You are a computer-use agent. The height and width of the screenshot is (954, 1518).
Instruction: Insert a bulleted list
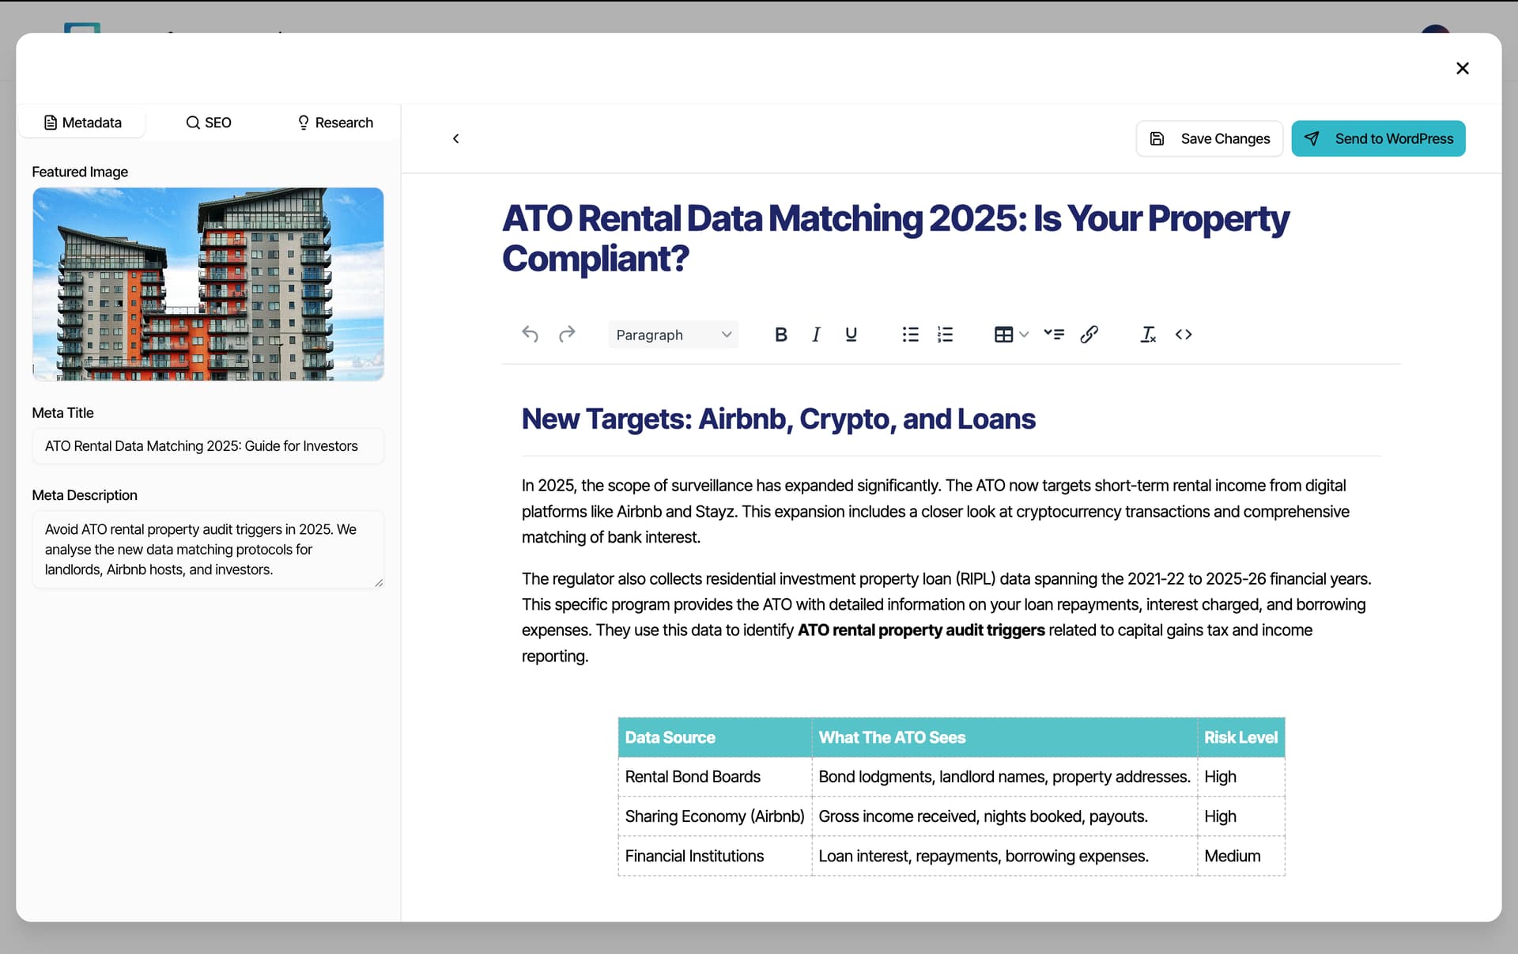(x=910, y=335)
